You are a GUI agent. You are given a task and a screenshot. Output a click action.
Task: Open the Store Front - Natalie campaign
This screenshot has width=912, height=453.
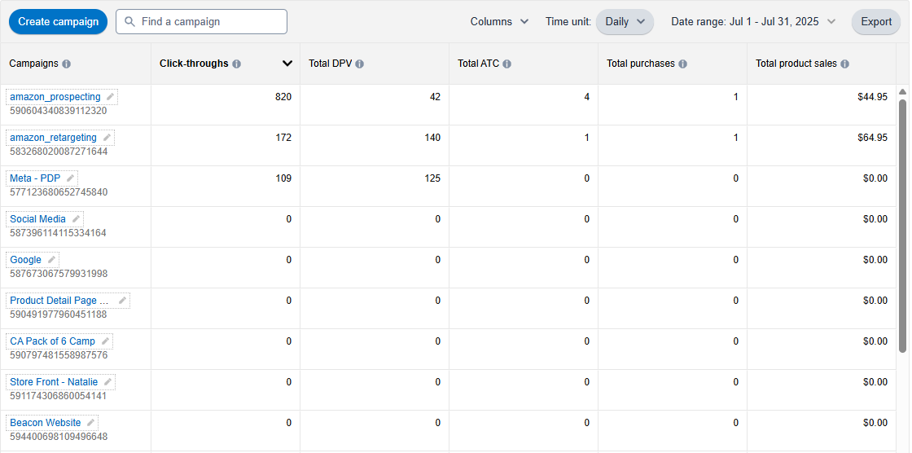[x=54, y=382]
